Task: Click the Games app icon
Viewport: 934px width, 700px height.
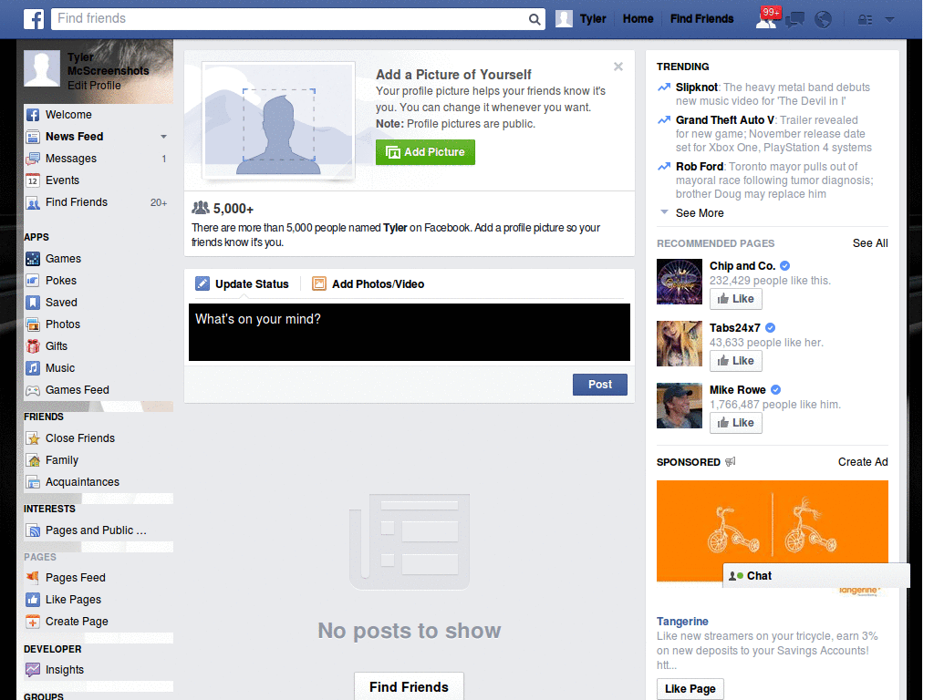Action: [33, 259]
